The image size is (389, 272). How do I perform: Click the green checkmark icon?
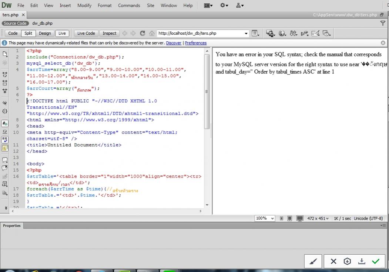tap(376, 261)
